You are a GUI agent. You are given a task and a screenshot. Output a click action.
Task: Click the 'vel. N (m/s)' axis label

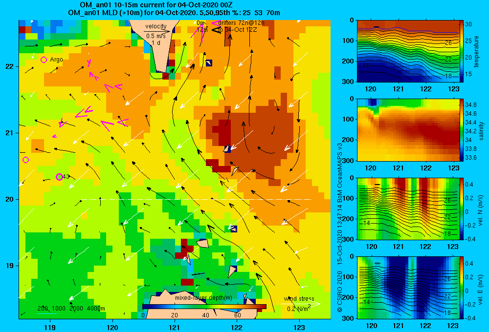point(480,210)
